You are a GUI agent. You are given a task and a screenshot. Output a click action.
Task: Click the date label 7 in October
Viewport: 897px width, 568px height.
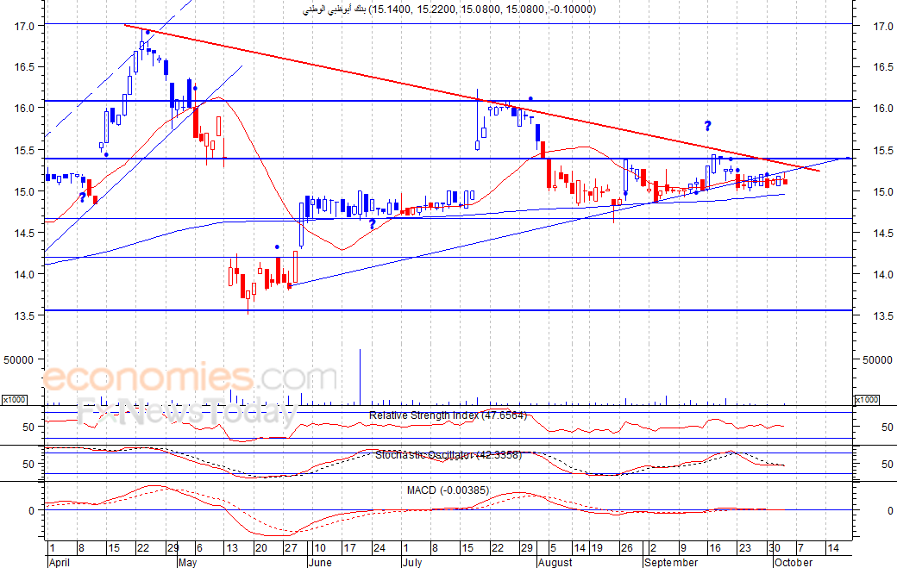coord(801,548)
